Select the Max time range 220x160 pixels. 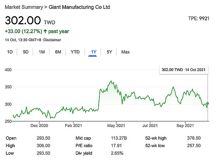[x=125, y=52]
